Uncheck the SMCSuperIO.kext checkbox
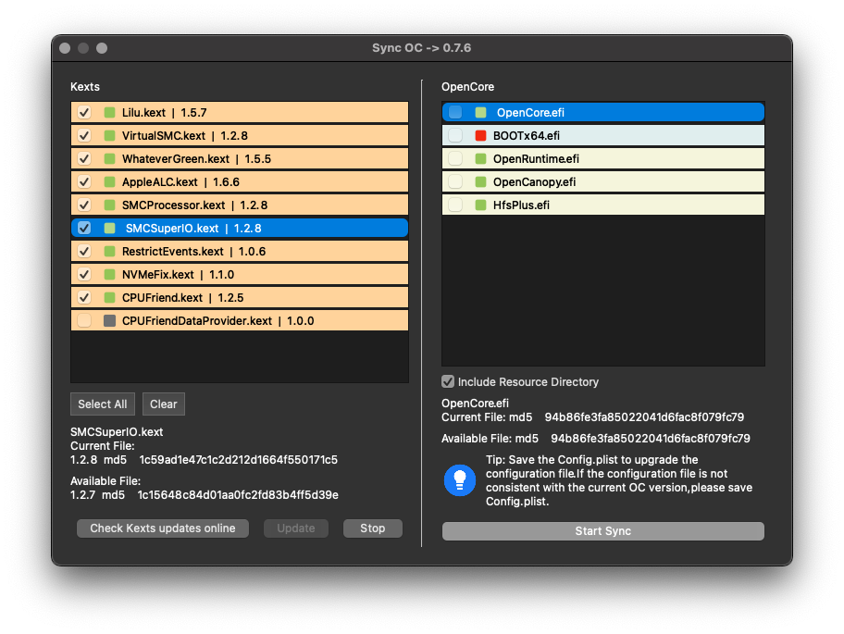The image size is (844, 634). click(84, 229)
